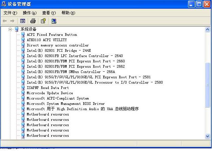Click icon beside System Management BIOS Driver
Viewport: 212px width, 151px height.
pos(23,104)
